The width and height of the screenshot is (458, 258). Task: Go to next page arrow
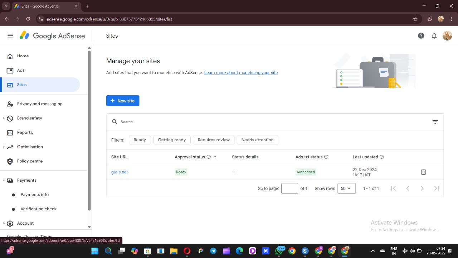[x=422, y=188]
